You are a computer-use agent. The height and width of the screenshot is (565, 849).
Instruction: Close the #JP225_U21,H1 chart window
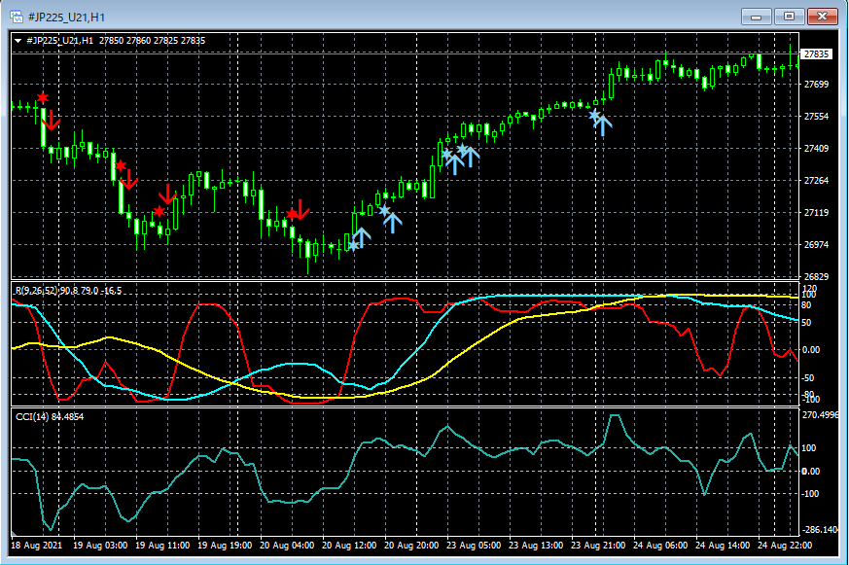pyautogui.click(x=822, y=17)
